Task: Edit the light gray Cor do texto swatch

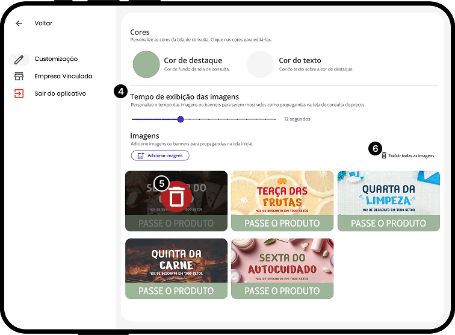Action: 260,64
